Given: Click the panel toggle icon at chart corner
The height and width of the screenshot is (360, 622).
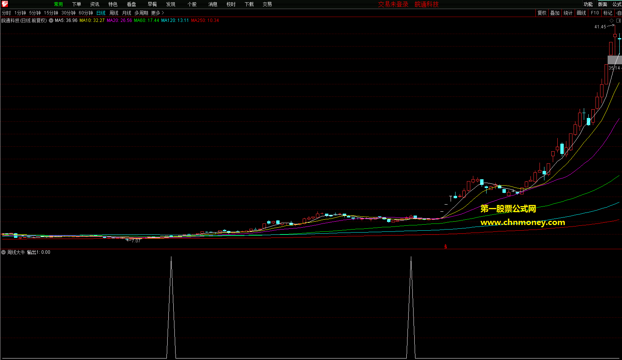Looking at the screenshot, I should (x=619, y=20).
